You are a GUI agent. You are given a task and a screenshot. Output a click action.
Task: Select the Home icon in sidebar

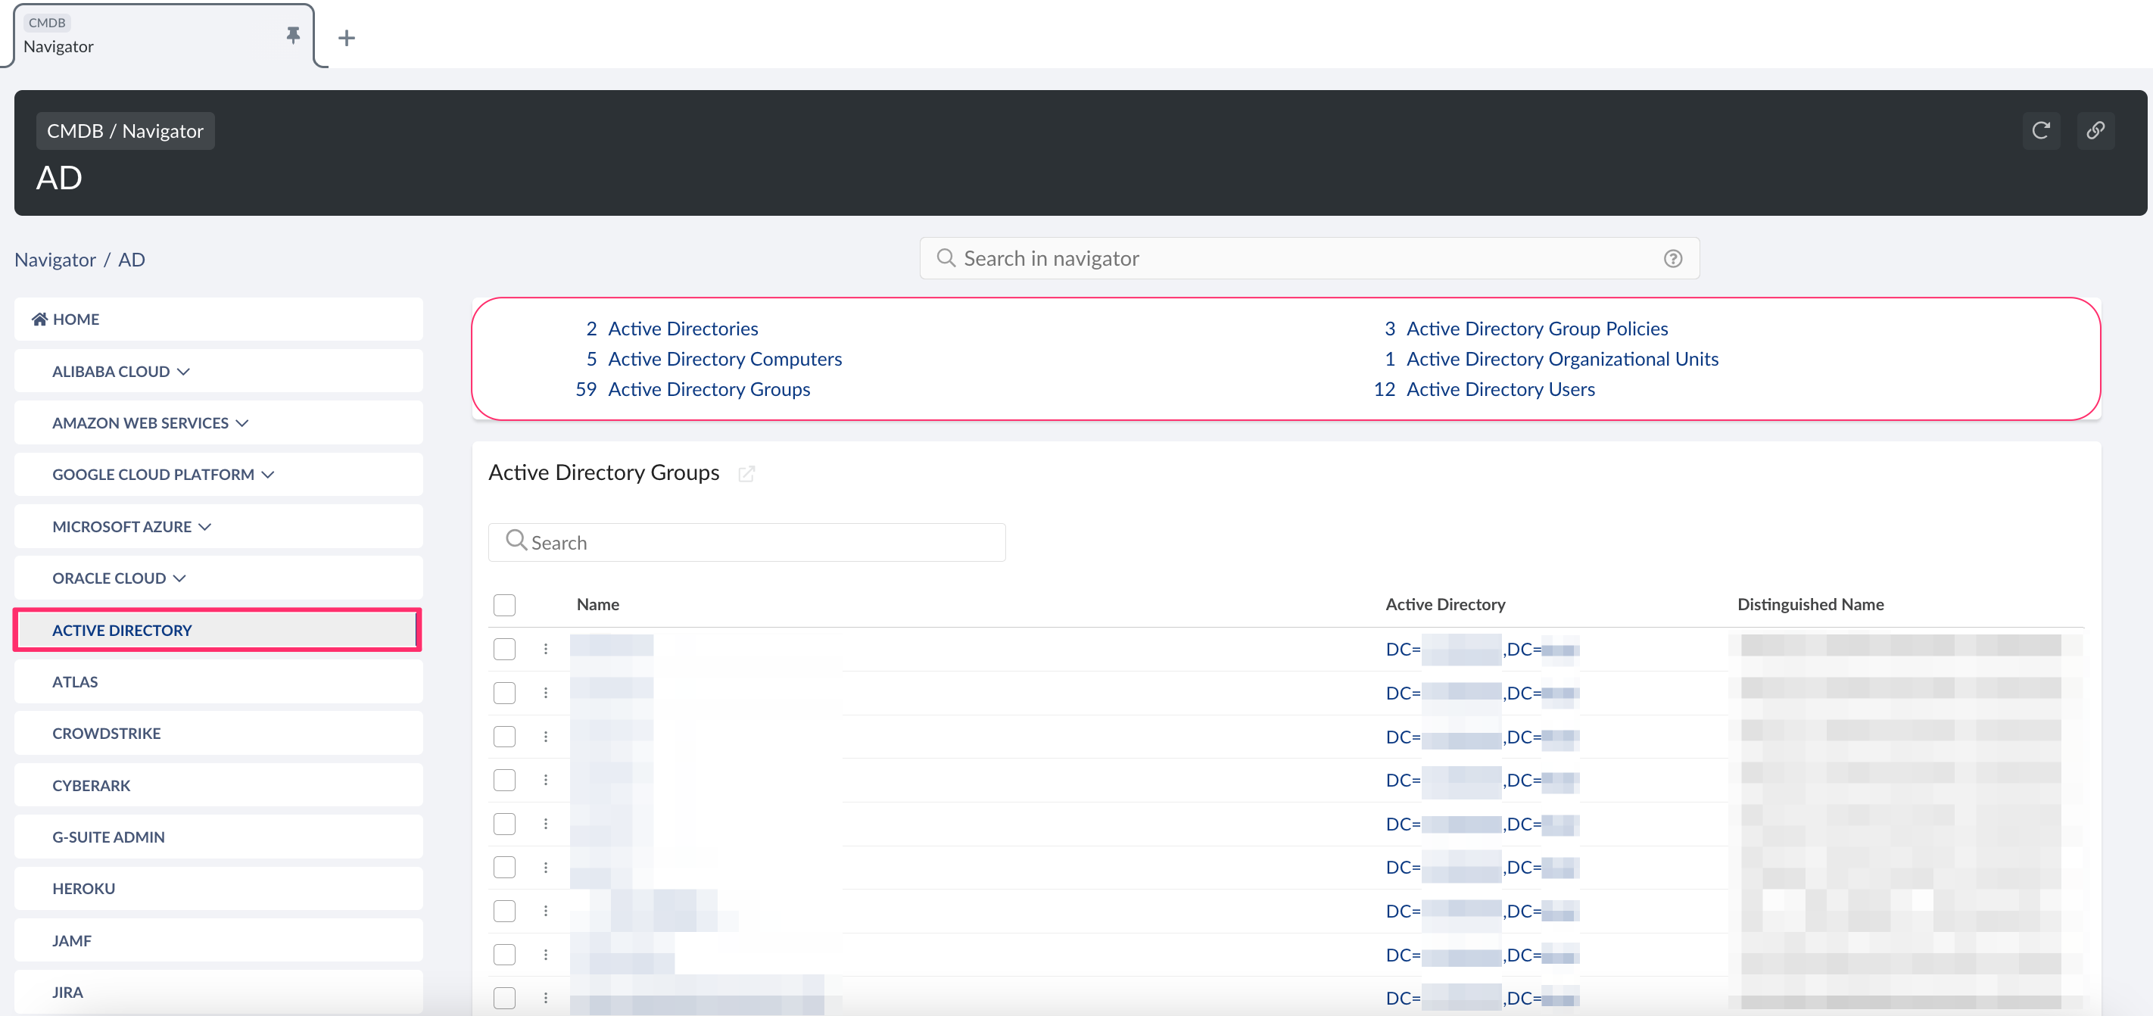coord(39,318)
